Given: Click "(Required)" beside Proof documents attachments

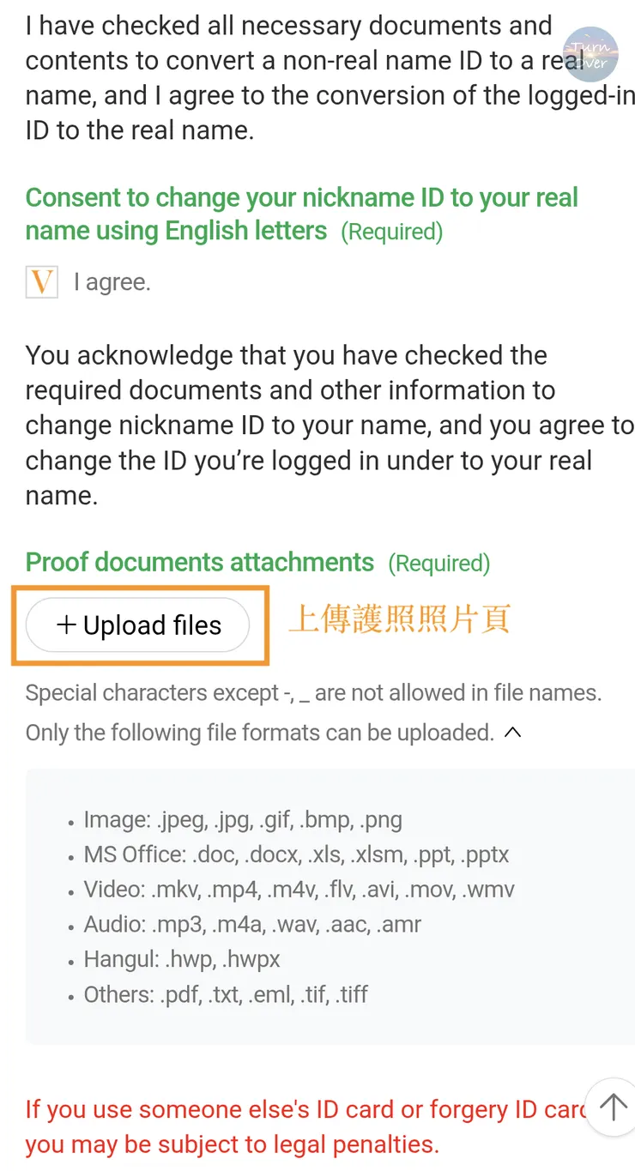Looking at the screenshot, I should (x=439, y=564).
